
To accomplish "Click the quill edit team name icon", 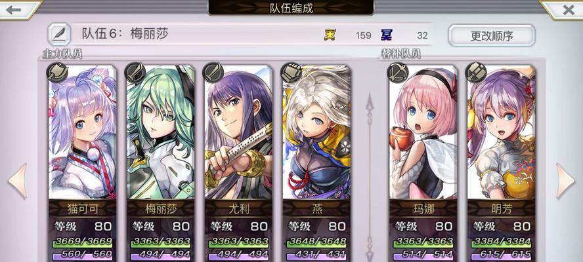I will (x=59, y=35).
